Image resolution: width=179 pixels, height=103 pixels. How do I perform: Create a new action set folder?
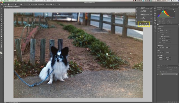point(147,23)
